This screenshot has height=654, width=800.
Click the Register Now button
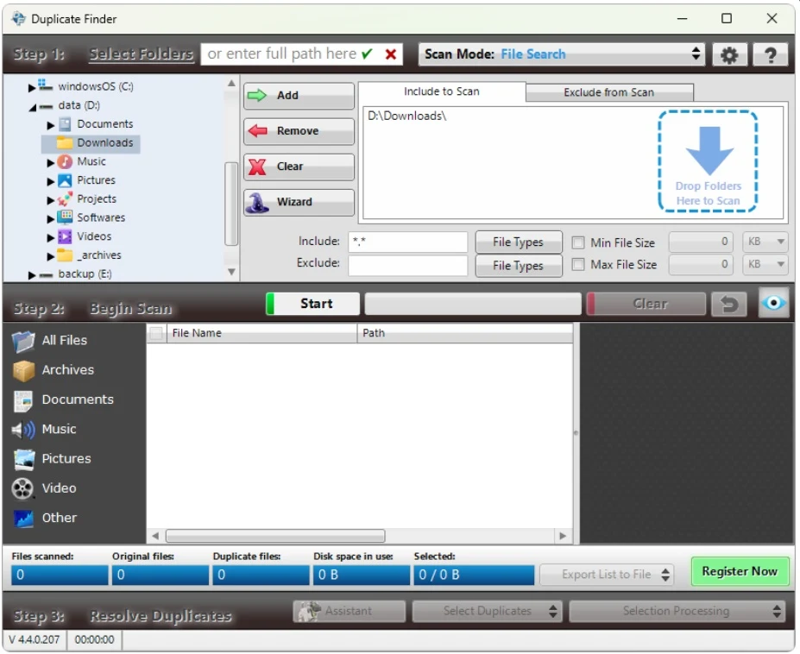(x=740, y=571)
